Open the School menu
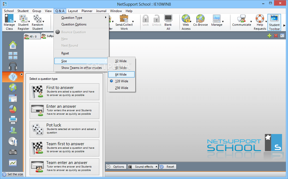This screenshot has width=288, height=179. [9, 11]
